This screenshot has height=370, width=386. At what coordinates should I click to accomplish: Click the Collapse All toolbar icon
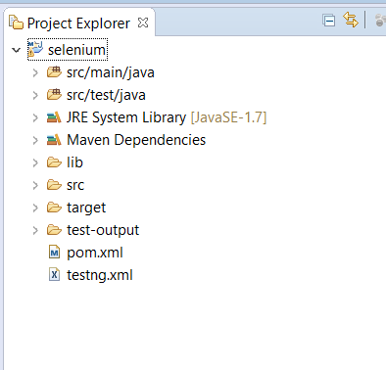(329, 21)
